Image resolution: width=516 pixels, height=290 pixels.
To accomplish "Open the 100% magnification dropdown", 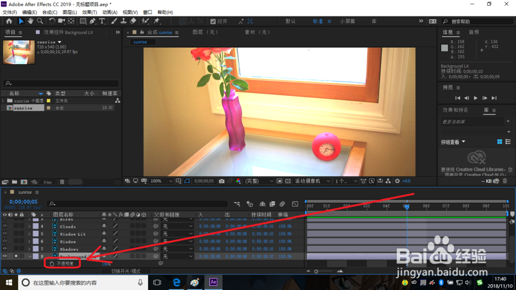I will tap(161, 181).
